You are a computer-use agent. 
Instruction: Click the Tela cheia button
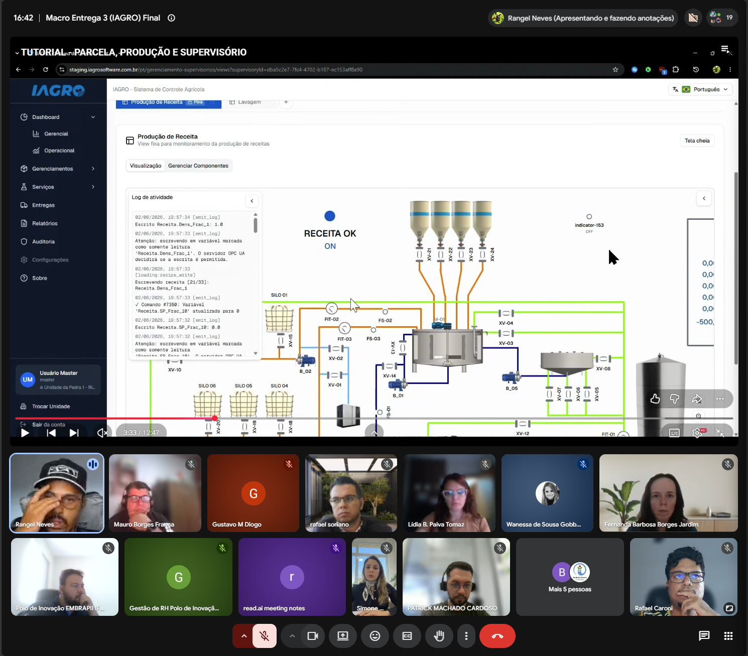[697, 141]
